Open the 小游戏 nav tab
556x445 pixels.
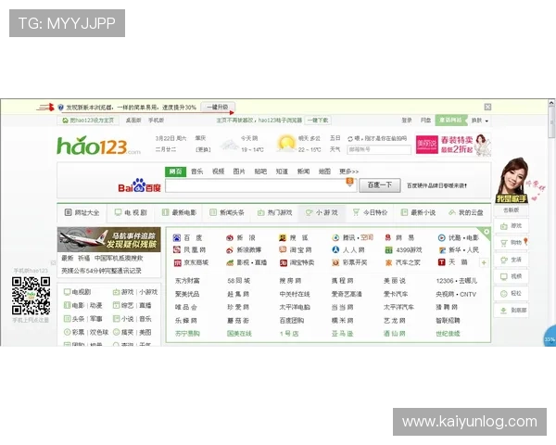[x=322, y=212]
